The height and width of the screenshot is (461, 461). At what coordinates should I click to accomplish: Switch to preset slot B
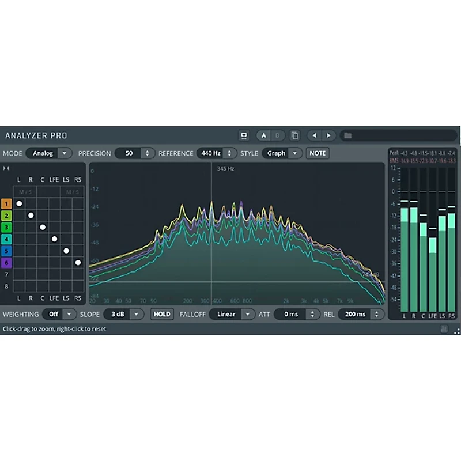coord(277,136)
